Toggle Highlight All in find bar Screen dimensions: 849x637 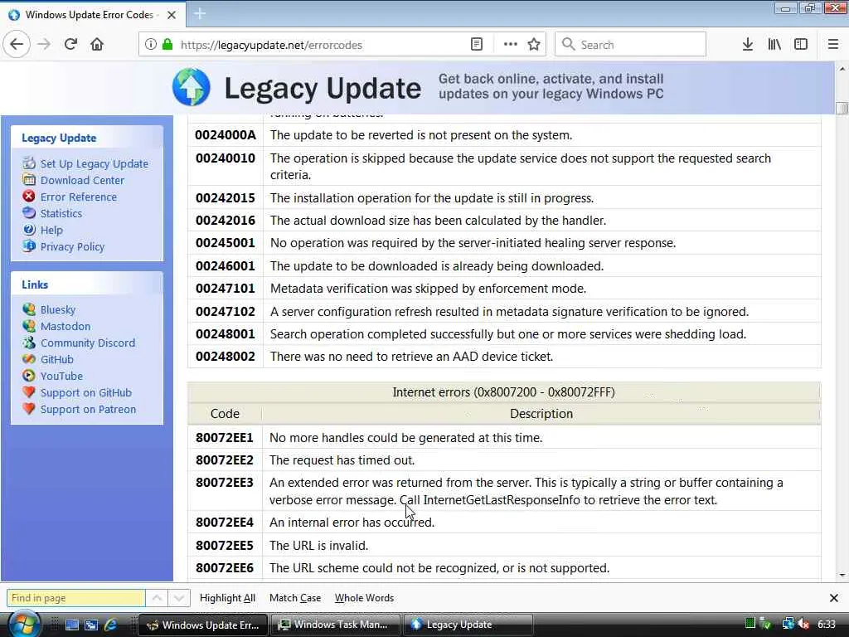pyautogui.click(x=227, y=598)
